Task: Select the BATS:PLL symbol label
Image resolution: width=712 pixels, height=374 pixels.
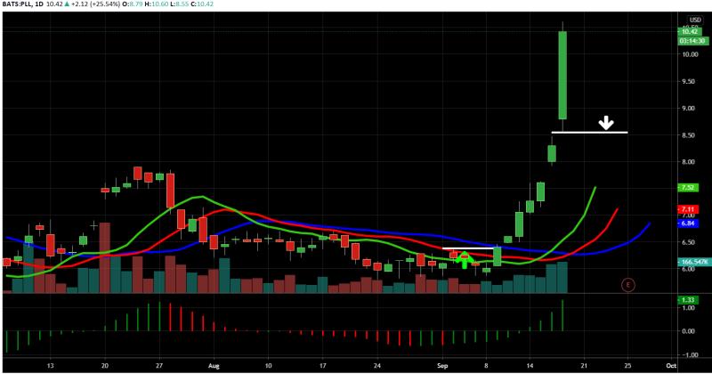Action: click(16, 4)
